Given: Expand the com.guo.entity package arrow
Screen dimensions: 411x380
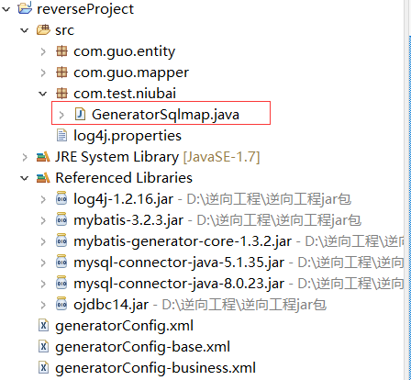Looking at the screenshot, I should 43,51.
